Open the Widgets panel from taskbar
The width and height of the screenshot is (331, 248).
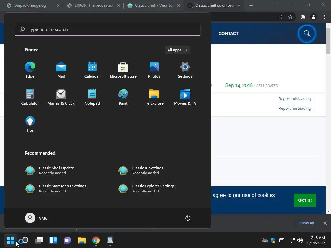[53, 240]
